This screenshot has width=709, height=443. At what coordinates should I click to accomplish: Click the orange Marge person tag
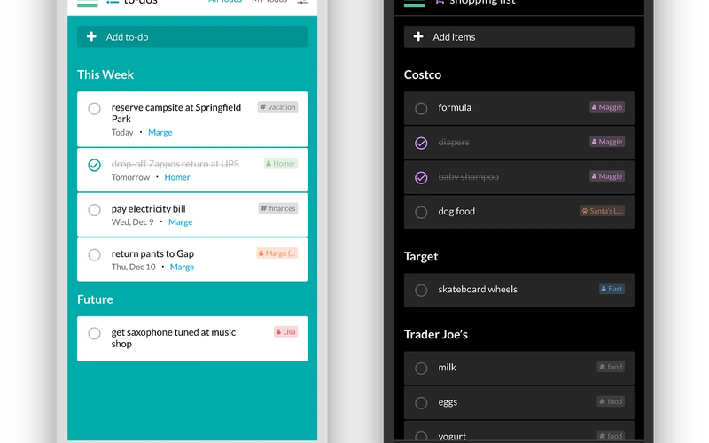[277, 253]
